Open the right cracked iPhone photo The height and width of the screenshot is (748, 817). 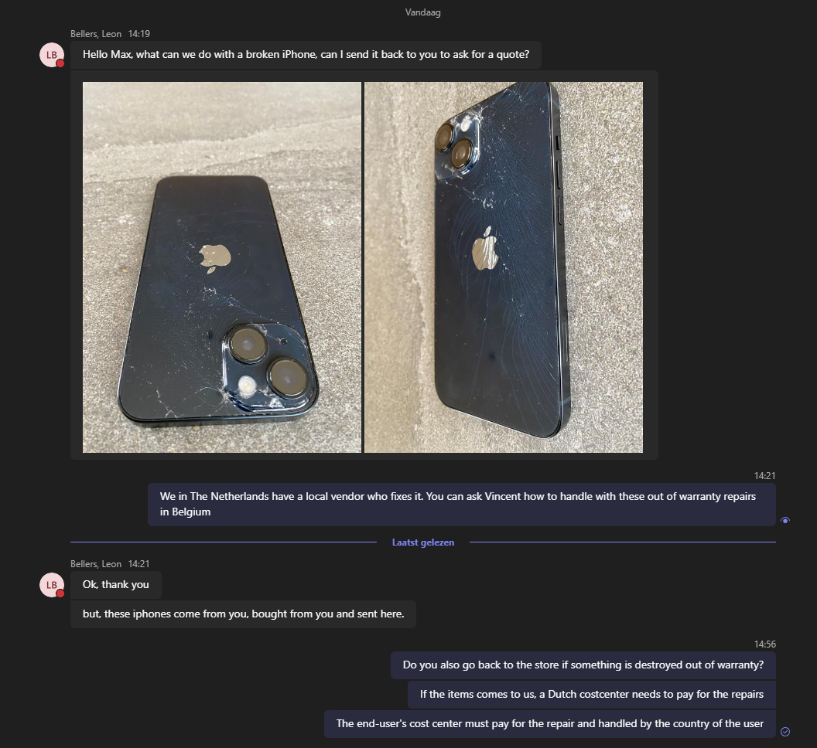click(x=504, y=267)
